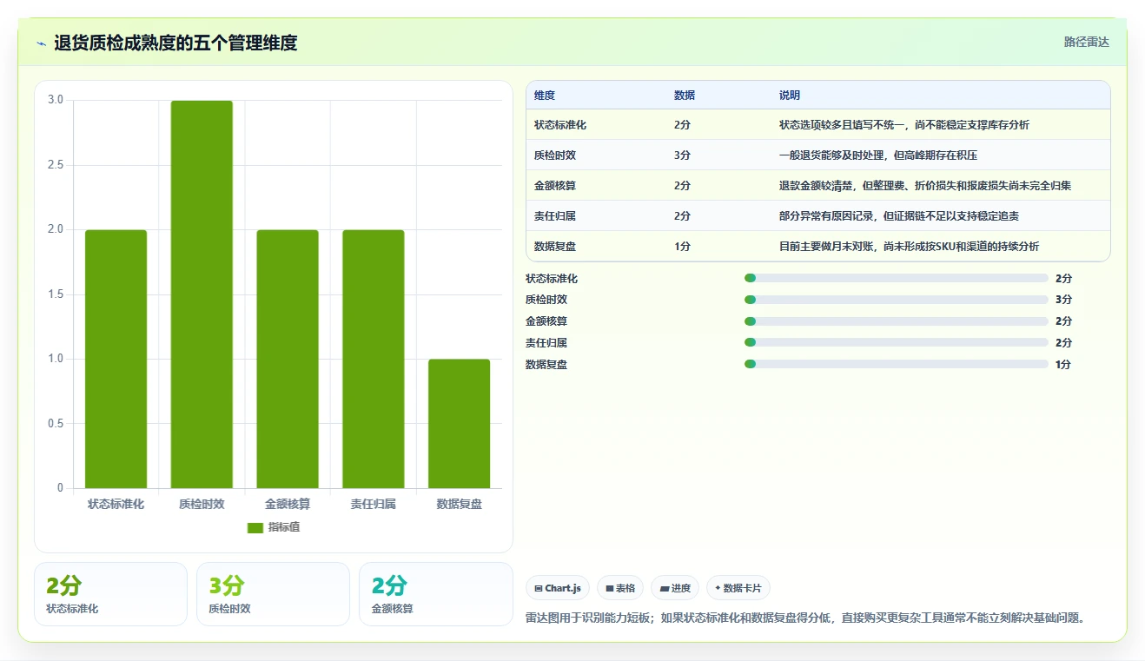This screenshot has height=661, width=1145.
Task: Click the 金额核算 x-axis label under chart
Action: 288,504
